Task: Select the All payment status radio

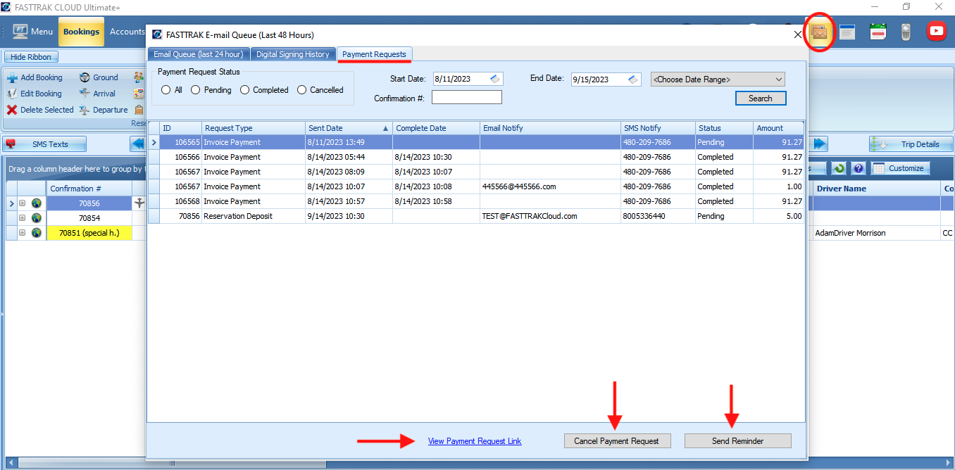Action: click(166, 90)
